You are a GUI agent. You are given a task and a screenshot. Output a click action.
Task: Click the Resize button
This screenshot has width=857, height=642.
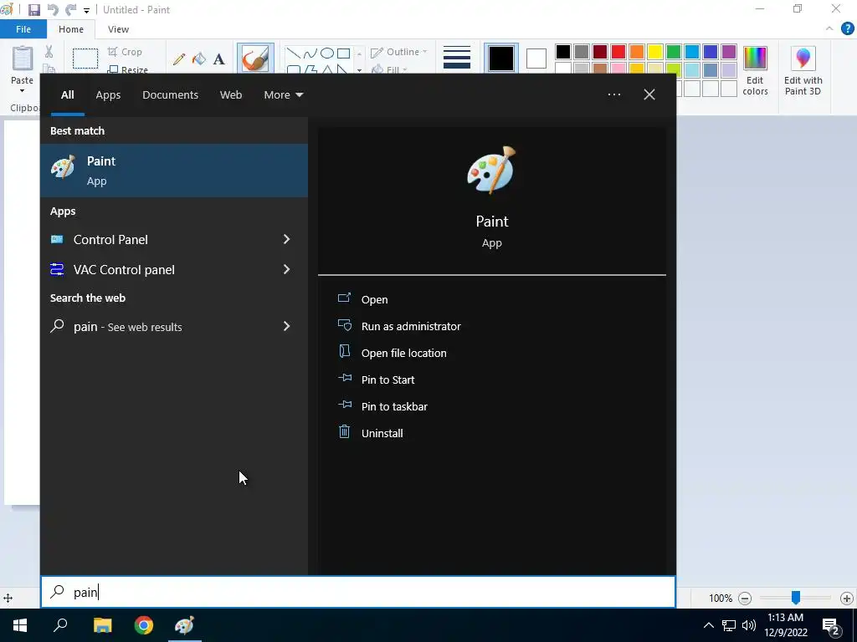128,69
